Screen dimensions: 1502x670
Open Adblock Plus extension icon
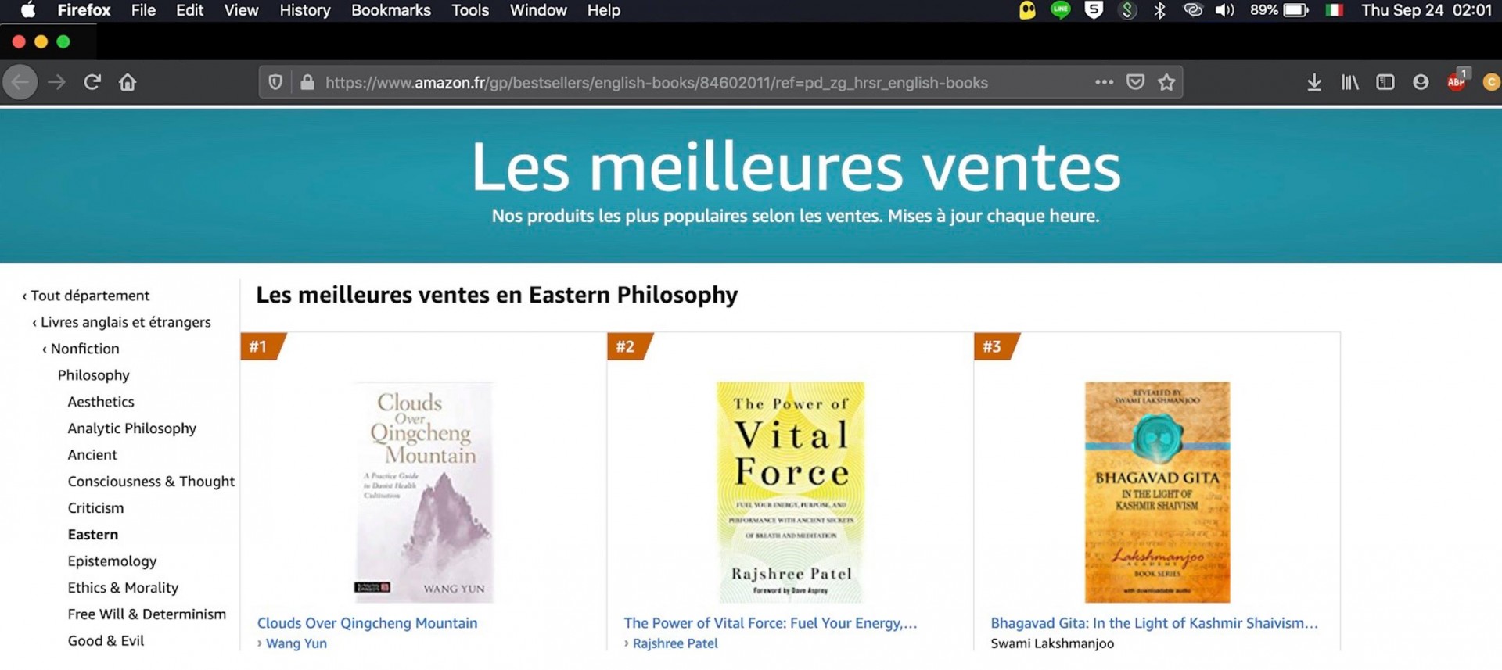click(1457, 81)
